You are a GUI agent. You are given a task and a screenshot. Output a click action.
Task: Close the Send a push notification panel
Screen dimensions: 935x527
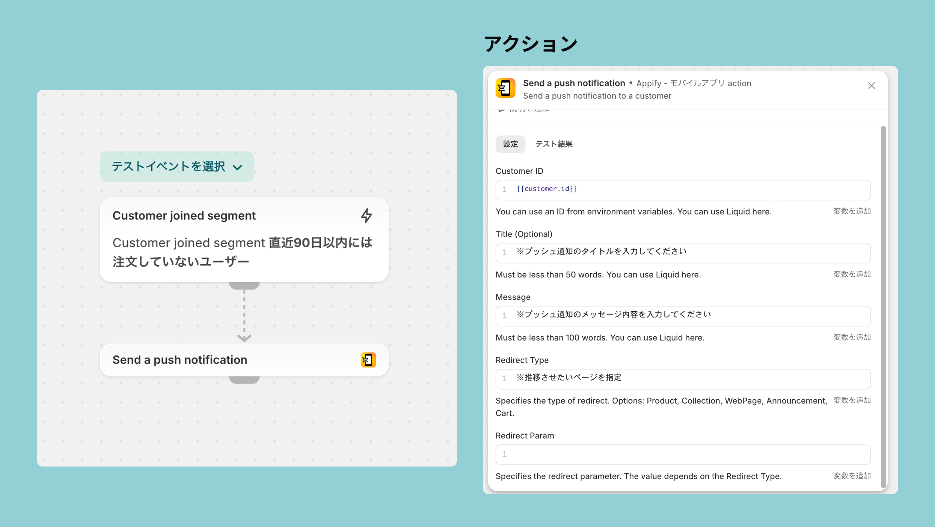871,86
